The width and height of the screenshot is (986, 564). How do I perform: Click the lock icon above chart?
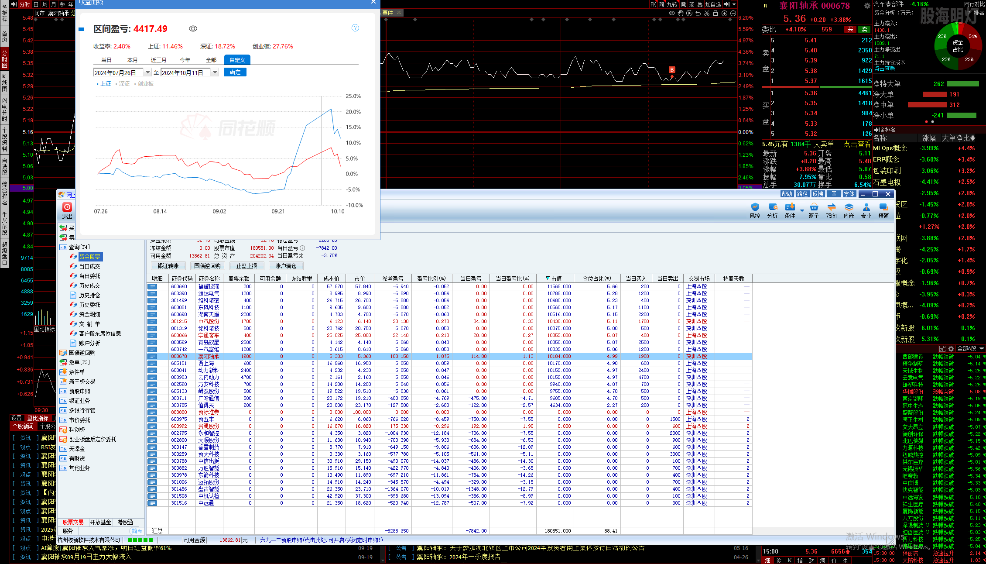click(x=716, y=13)
